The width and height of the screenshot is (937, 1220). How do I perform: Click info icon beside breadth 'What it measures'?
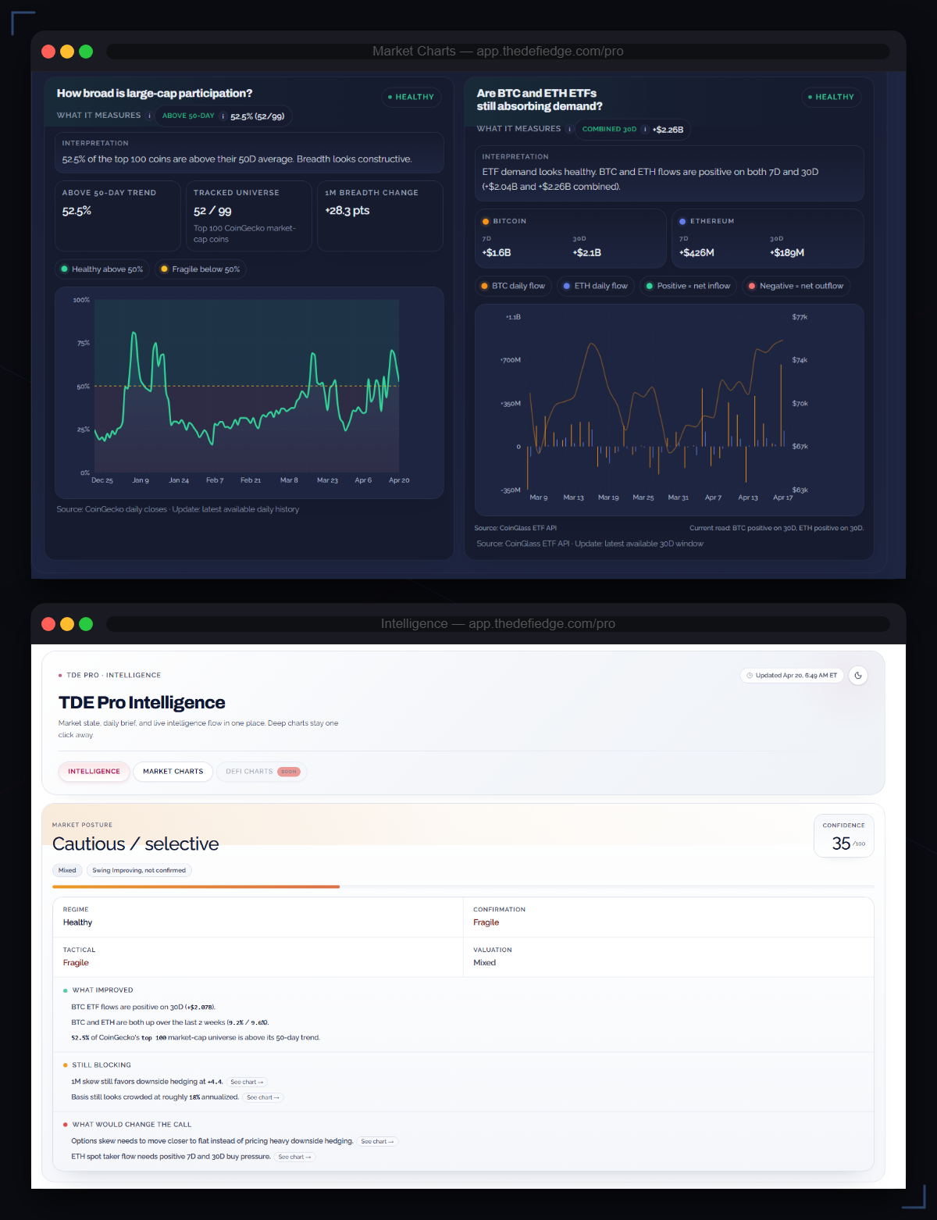pyautogui.click(x=150, y=116)
